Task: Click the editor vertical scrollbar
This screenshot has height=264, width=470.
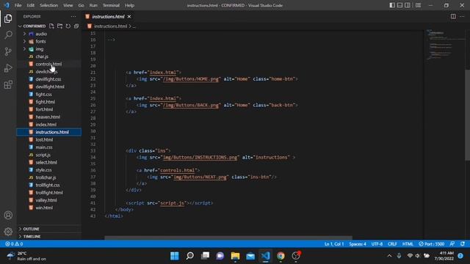Action: click(x=467, y=115)
